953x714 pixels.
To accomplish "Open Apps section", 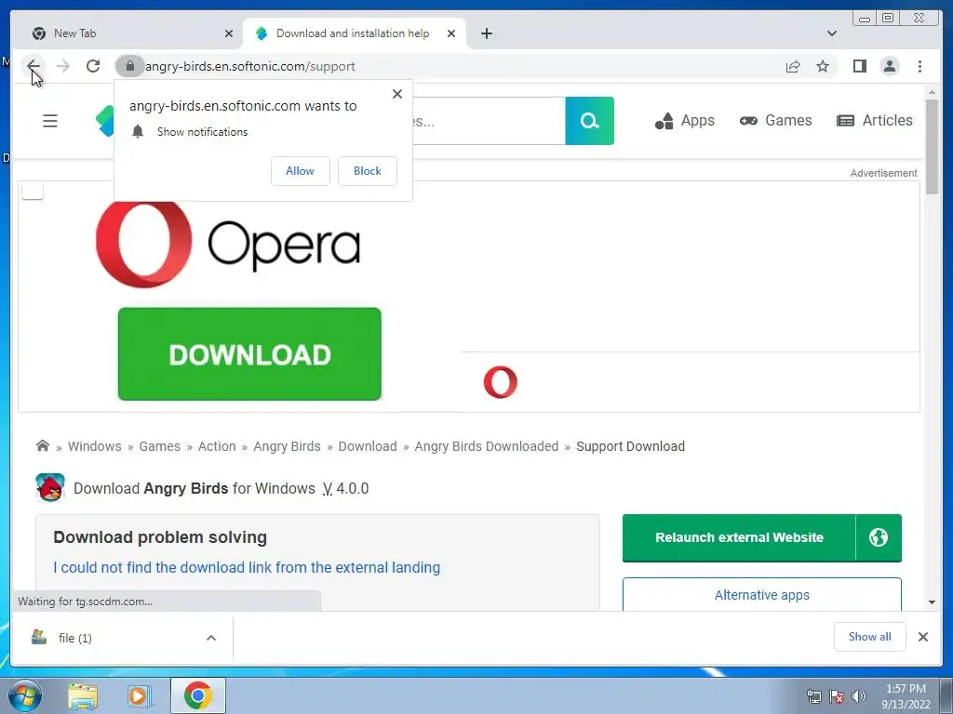I will coord(684,121).
